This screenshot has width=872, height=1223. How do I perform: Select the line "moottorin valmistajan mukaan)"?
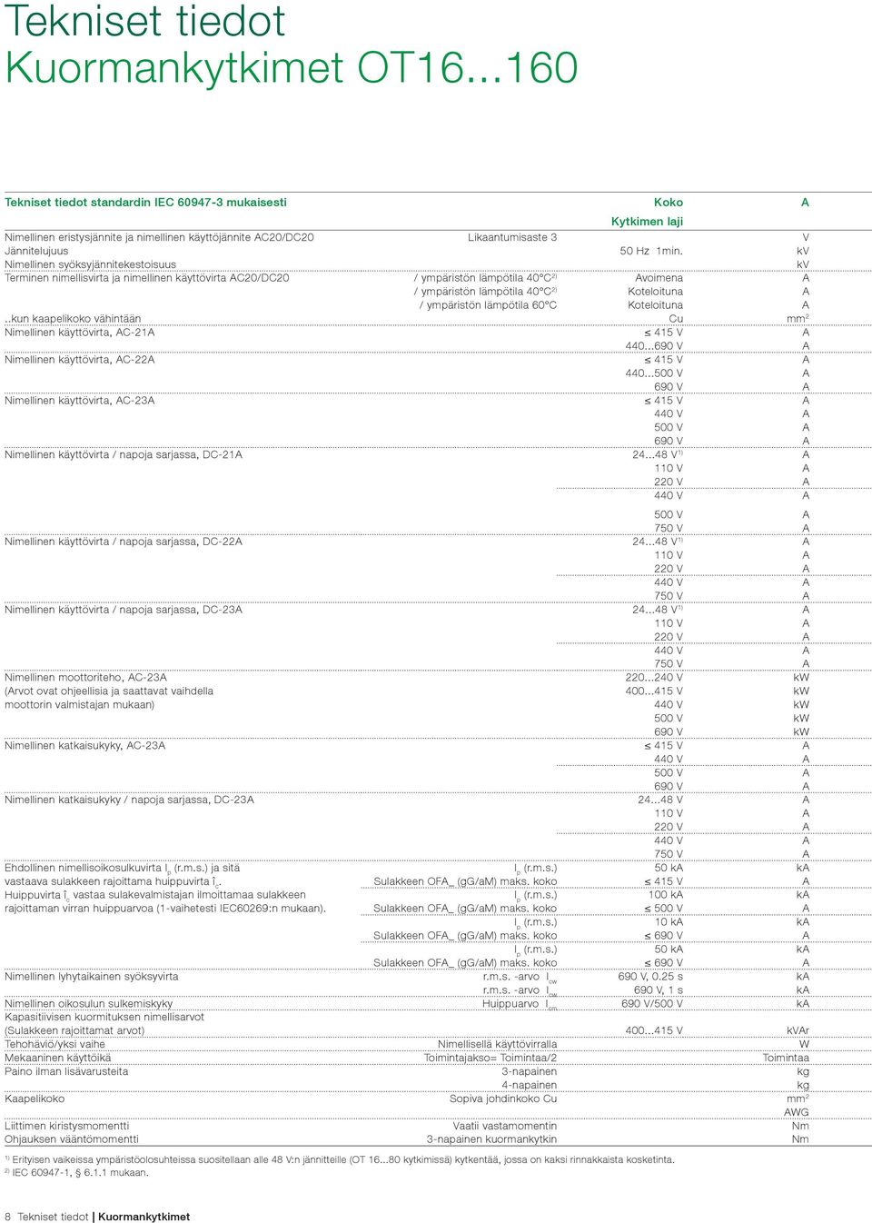coord(80,705)
